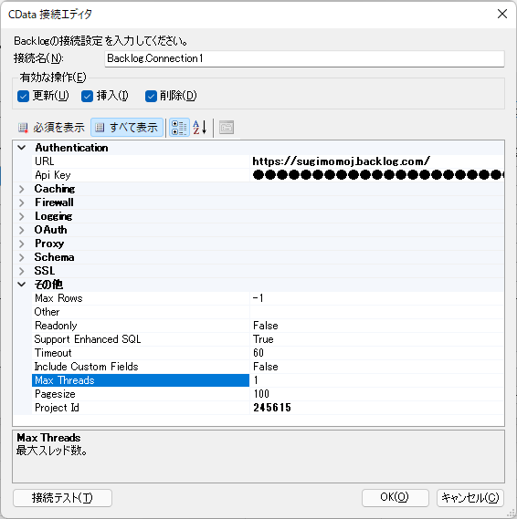Click the masked Api Key value
Screen dimensions: 517x519
pyautogui.click(x=377, y=175)
